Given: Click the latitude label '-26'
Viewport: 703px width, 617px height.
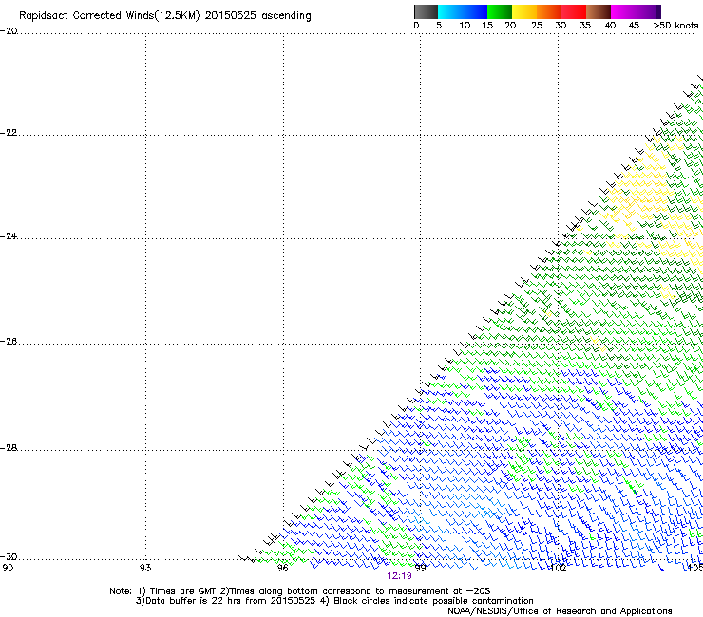Looking at the screenshot, I should click(x=9, y=342).
